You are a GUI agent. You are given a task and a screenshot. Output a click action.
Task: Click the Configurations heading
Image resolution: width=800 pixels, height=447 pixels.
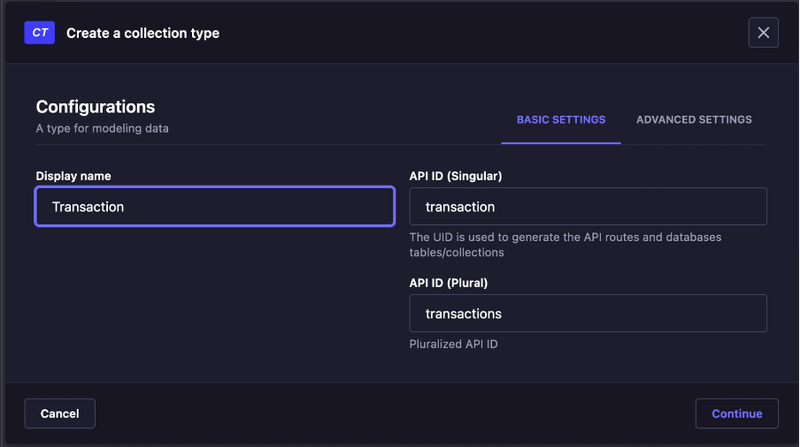tap(96, 107)
